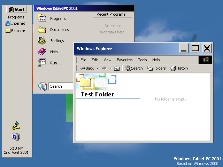Viewport: 223px width, 167px height.
Task: Click the magnifier search icon in Start menu
Action: coord(43,86)
